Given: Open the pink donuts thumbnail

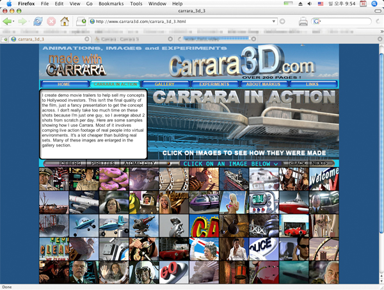Looking at the screenshot, I should click(x=114, y=179).
